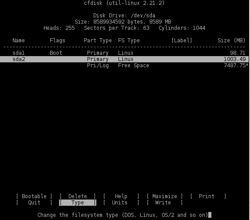Screen dimensions: 250x220
Task: Open the Help menu option
Action: (121, 196)
